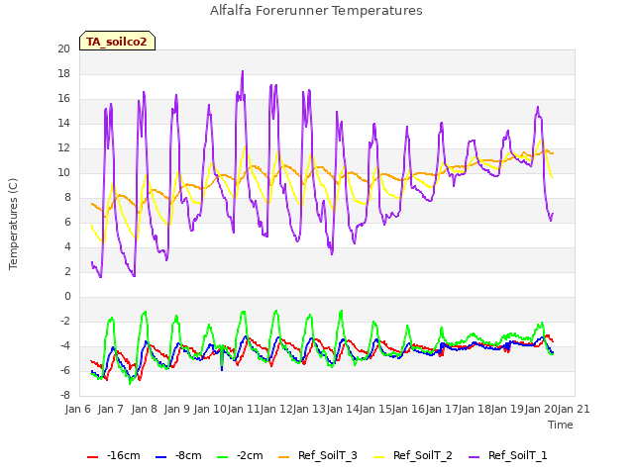Click the Jan 13 x-axis tick label

point(309,409)
